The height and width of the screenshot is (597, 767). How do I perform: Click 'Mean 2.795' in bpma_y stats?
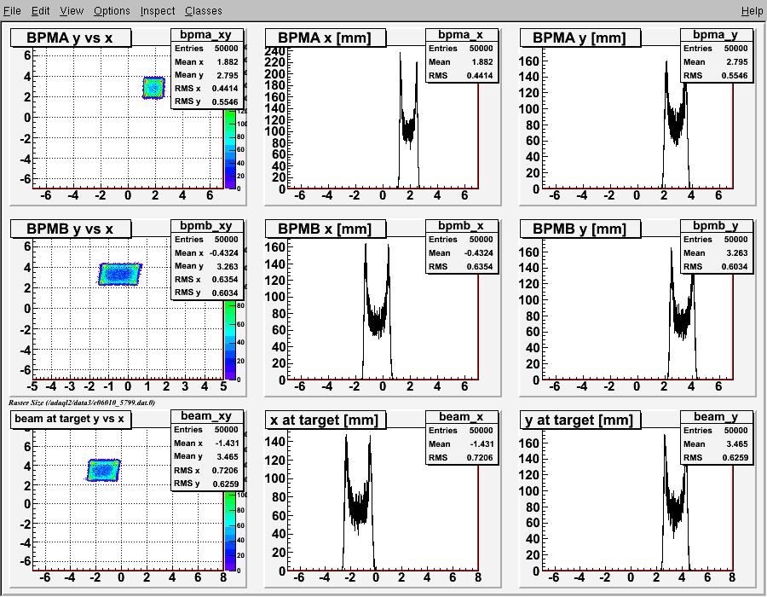[x=716, y=62]
